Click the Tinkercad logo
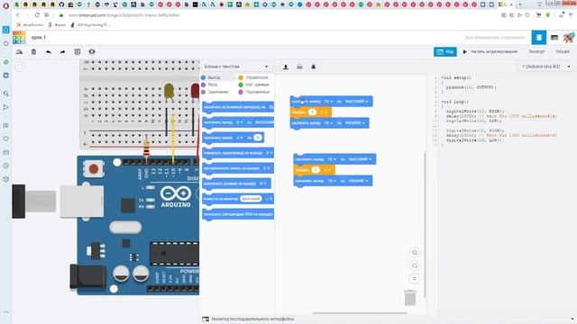This screenshot has height=324, width=577. tap(19, 38)
